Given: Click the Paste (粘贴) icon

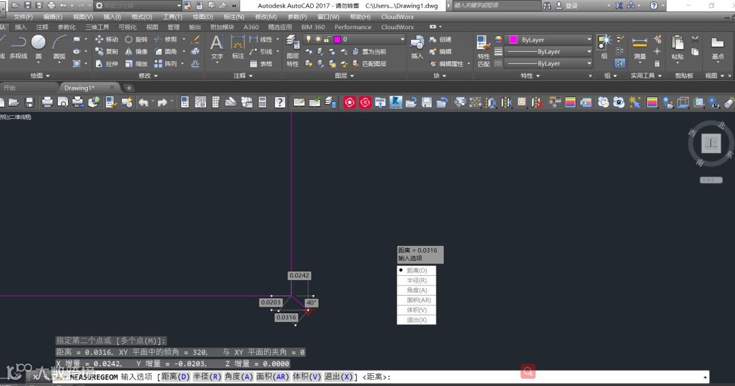Looking at the screenshot, I should tap(677, 48).
